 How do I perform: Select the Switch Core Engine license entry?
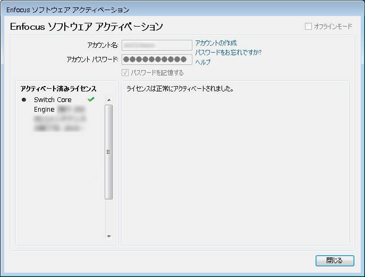[60, 114]
